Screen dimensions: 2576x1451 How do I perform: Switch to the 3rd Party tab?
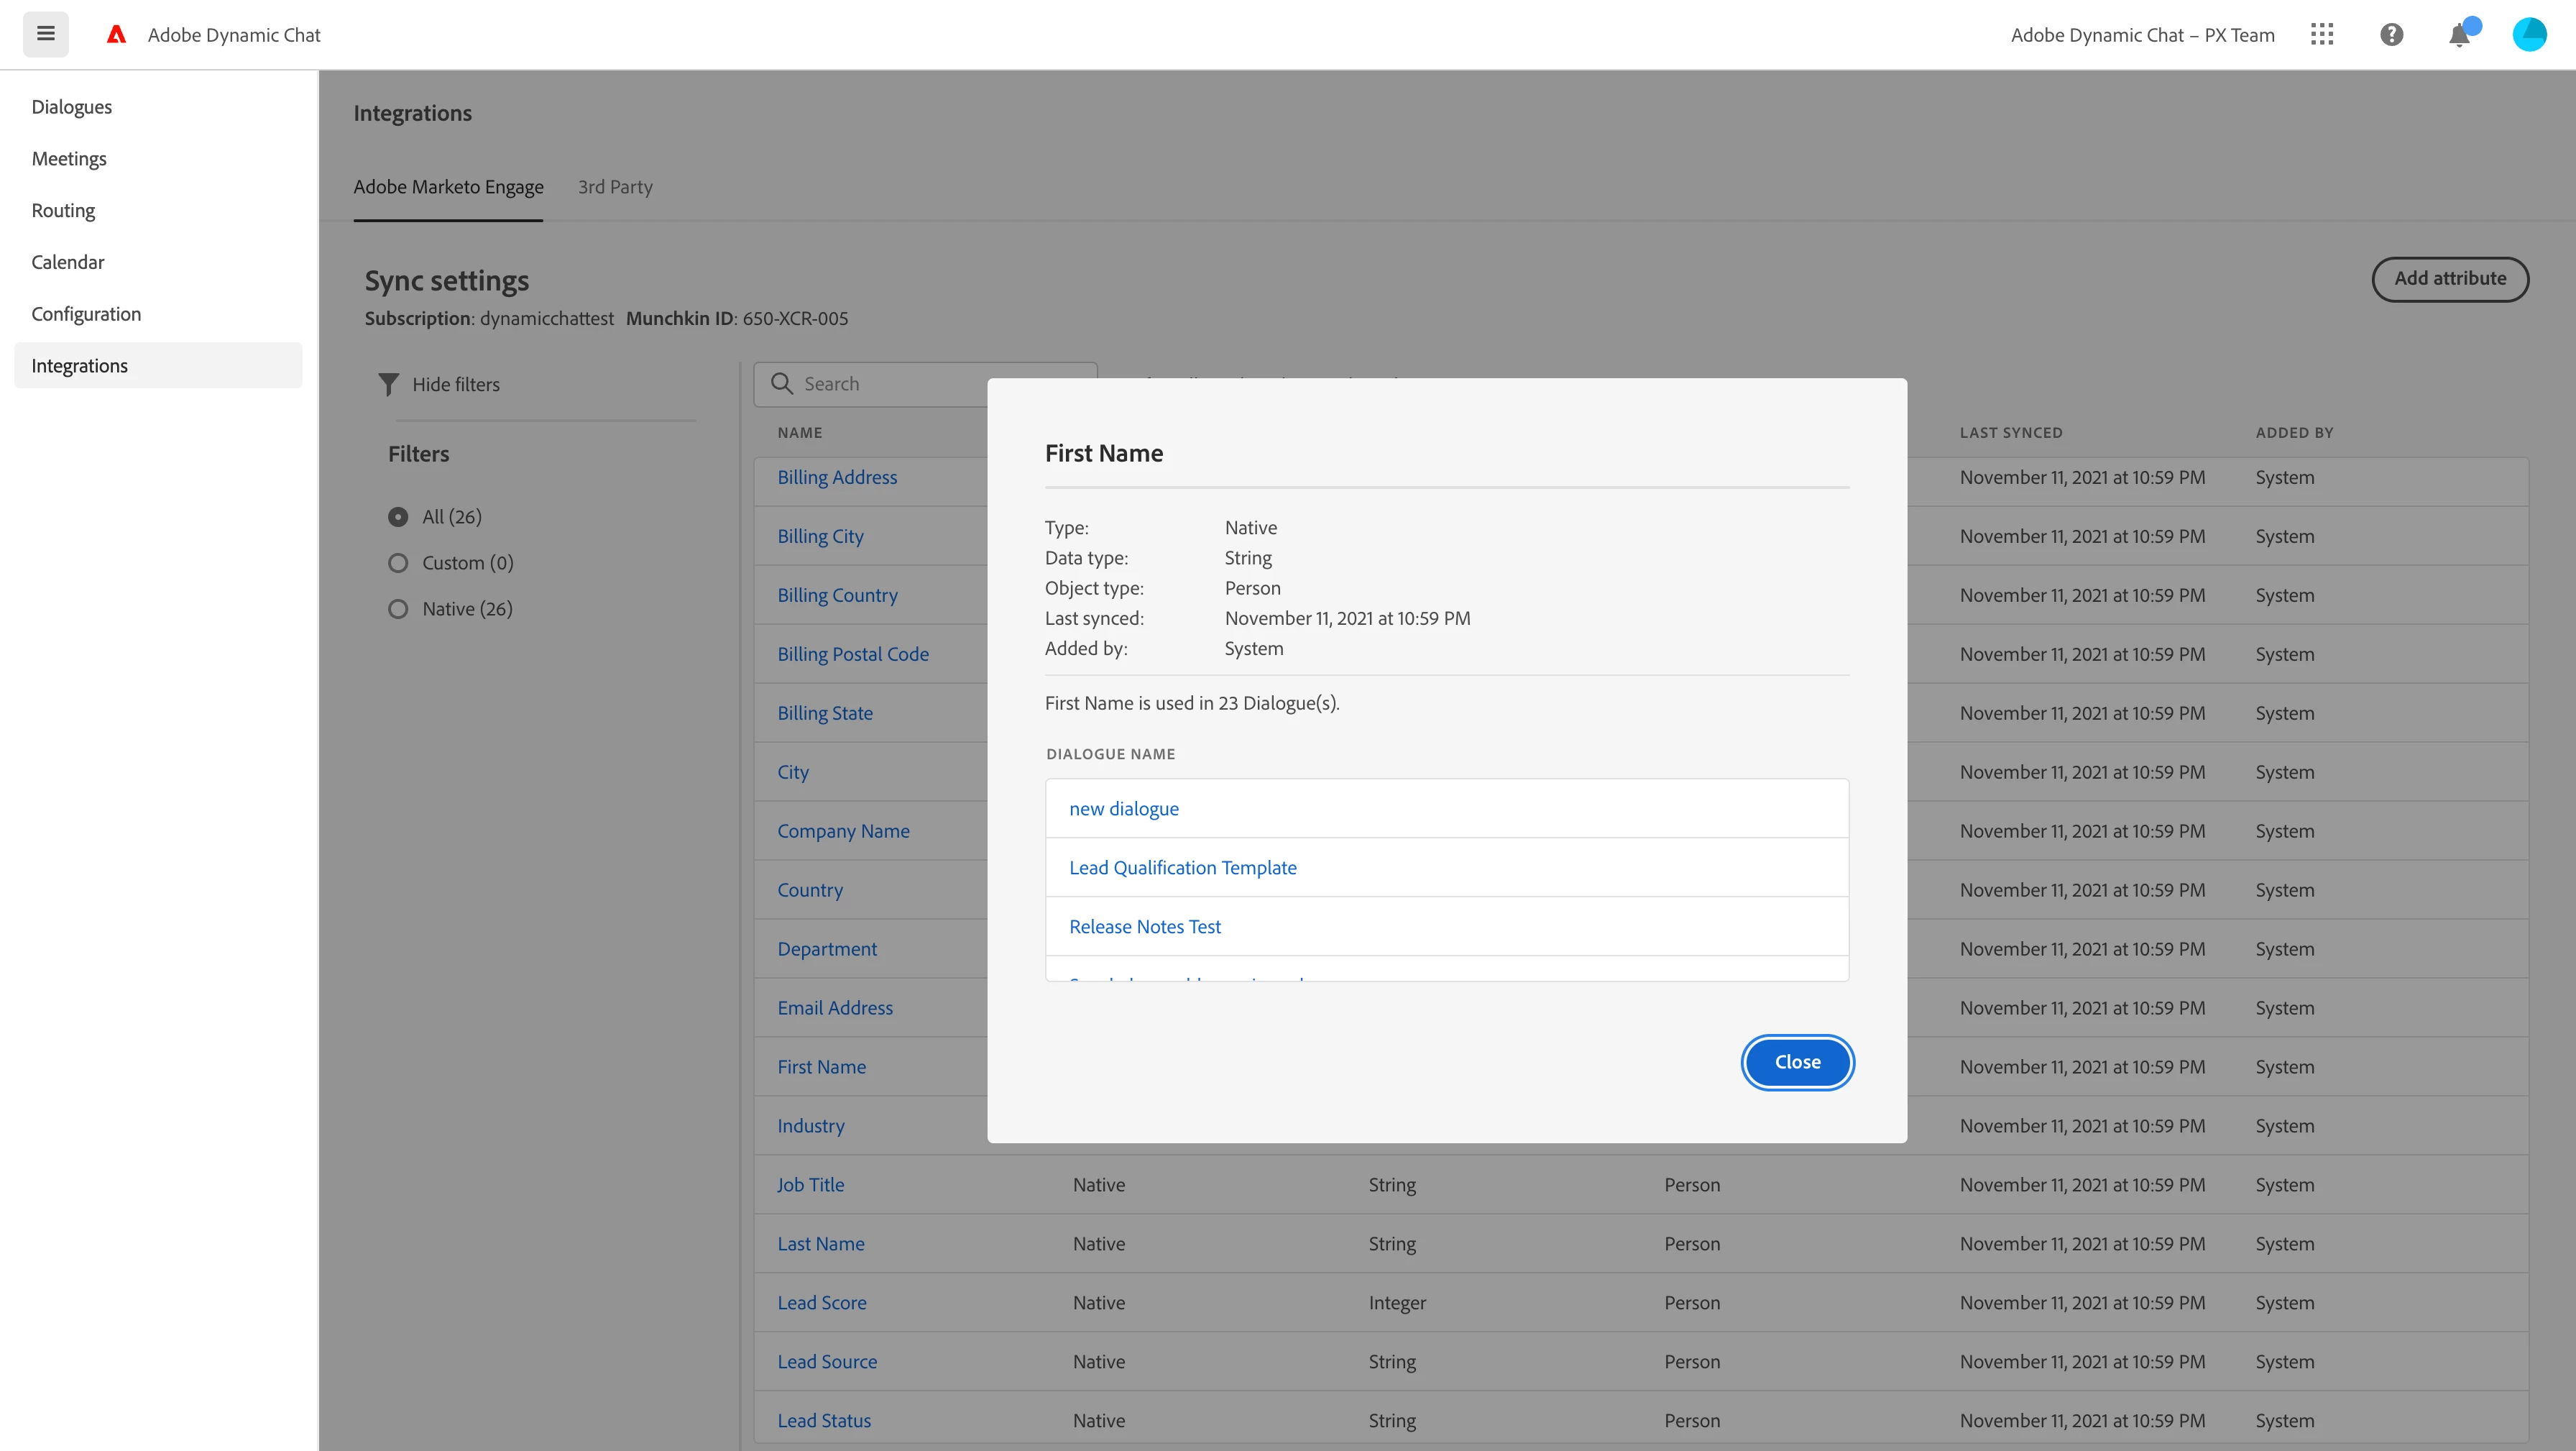pyautogui.click(x=615, y=187)
